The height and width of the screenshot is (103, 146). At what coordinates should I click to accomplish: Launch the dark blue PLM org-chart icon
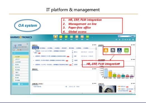(119, 50)
